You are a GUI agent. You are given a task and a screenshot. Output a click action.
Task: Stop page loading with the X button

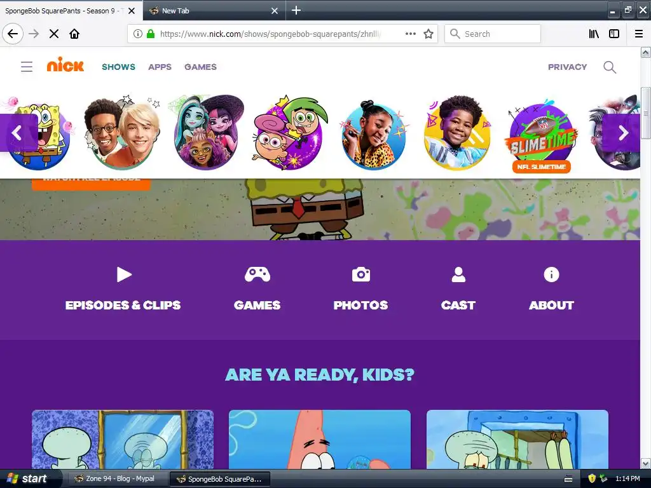tap(54, 34)
